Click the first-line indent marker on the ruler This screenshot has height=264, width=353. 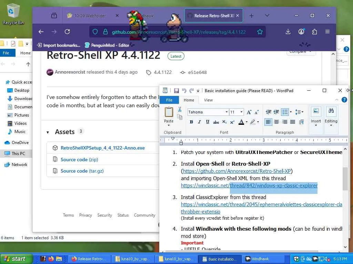point(173,139)
